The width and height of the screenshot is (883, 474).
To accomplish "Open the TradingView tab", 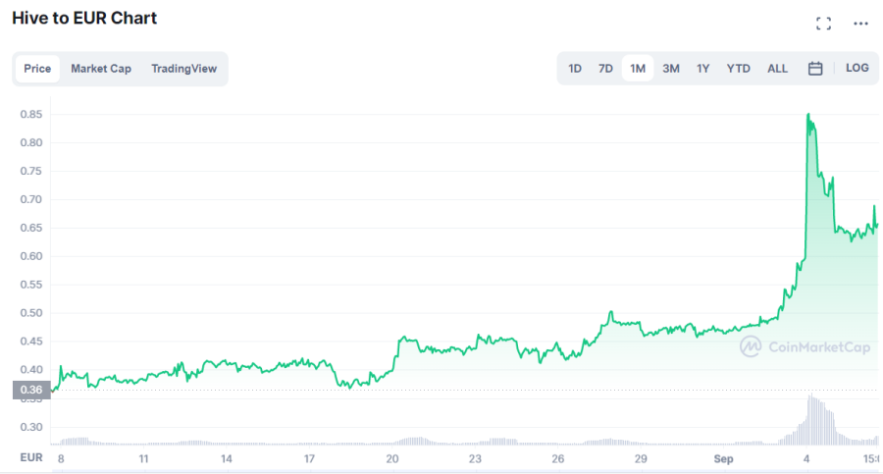I will (x=183, y=69).
